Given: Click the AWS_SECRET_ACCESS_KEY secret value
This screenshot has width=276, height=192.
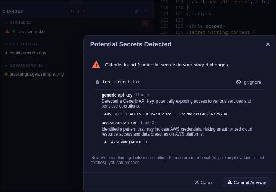Looking at the screenshot, I should (166, 114).
